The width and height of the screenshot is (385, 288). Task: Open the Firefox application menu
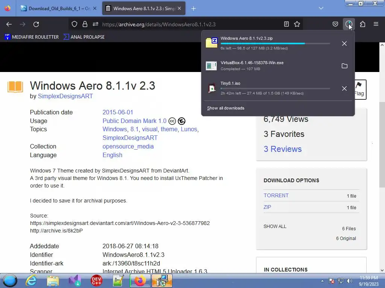376,24
